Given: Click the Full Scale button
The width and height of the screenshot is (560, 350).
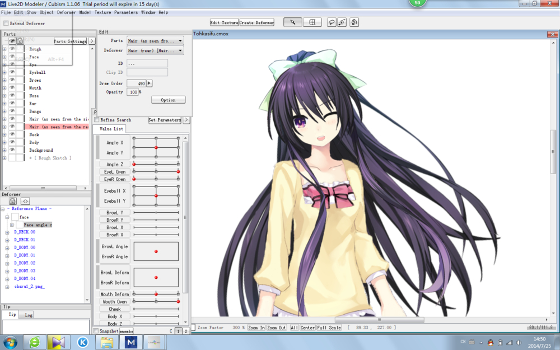Looking at the screenshot, I should (x=329, y=328).
